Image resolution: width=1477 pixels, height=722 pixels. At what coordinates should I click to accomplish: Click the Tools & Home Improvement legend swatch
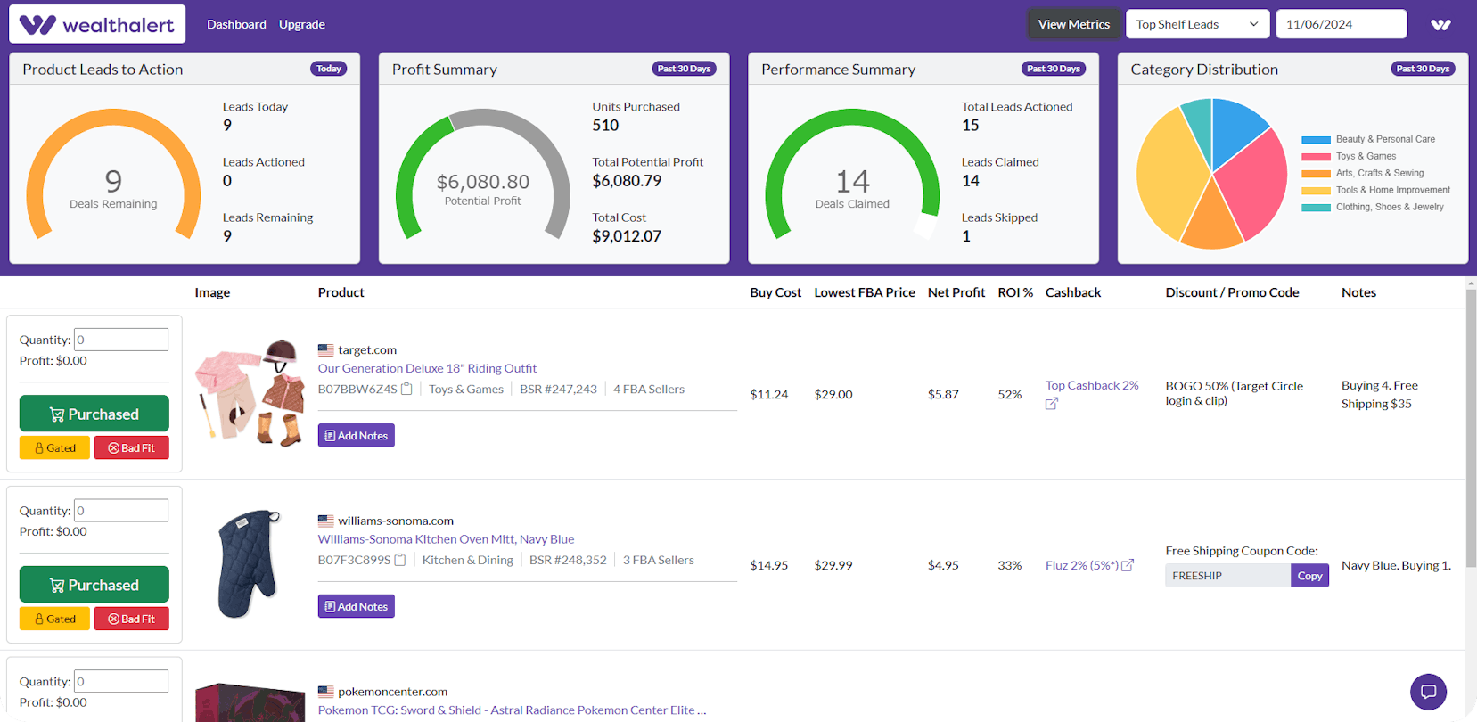(x=1316, y=191)
